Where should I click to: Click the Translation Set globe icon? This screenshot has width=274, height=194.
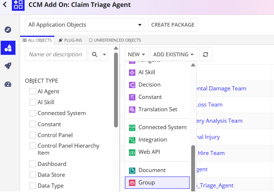point(132,109)
